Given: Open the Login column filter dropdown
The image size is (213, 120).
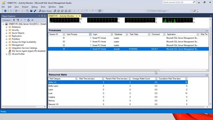Looking at the screenshot, I should (112, 34).
